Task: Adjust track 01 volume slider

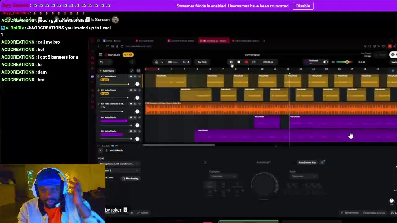Action: [115, 84]
